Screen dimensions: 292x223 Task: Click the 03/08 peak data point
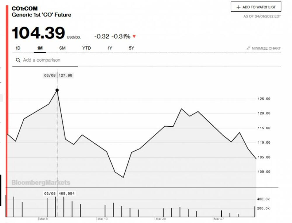tap(57, 90)
